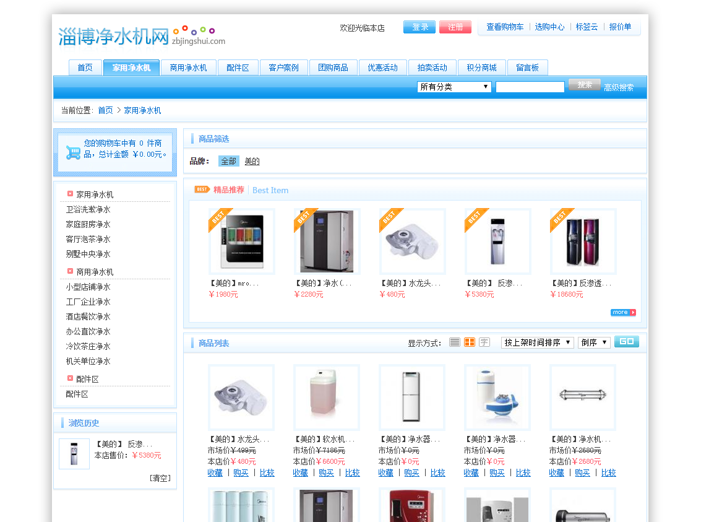701x522 pixels.
Task: Click 首页 in the breadcrumb
Action: pyautogui.click(x=106, y=110)
